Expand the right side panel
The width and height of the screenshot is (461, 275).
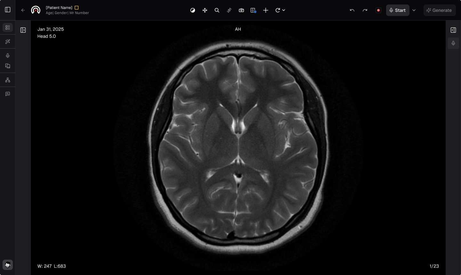pyautogui.click(x=453, y=30)
